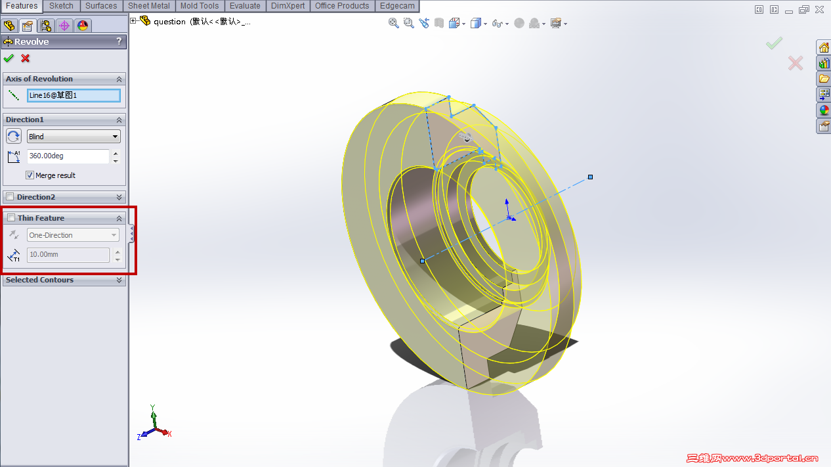The image size is (831, 467).
Task: Click the faded red cancel X in viewport
Action: point(796,63)
